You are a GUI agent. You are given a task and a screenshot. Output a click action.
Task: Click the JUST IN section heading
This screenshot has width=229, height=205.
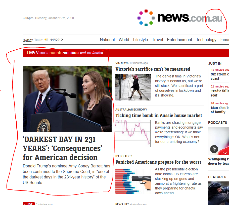pyautogui.click(x=215, y=63)
